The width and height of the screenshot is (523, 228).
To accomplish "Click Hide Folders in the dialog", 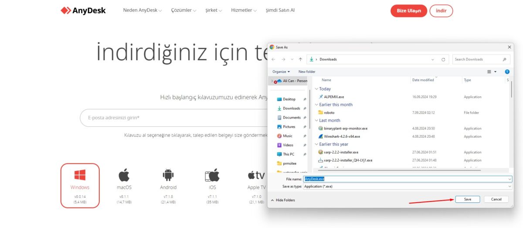I will 283,200.
